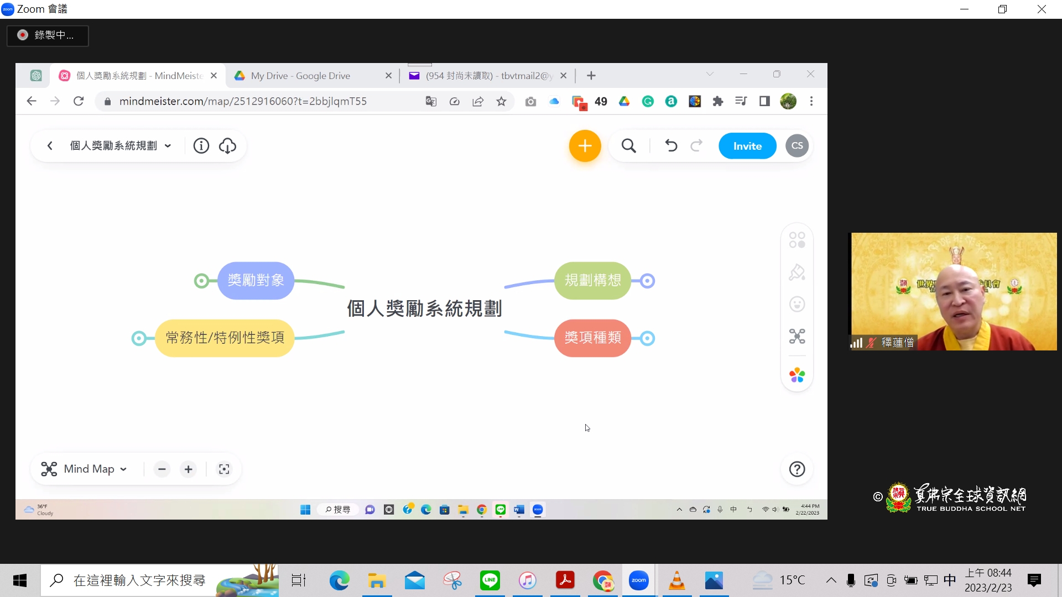Viewport: 1062px width, 597px height.
Task: Click the undo arrow icon
Action: tap(671, 146)
